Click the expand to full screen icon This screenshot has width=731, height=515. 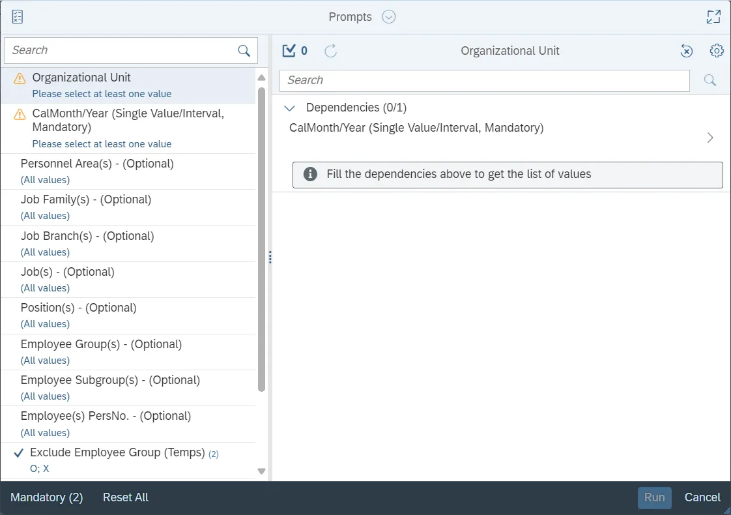click(713, 17)
